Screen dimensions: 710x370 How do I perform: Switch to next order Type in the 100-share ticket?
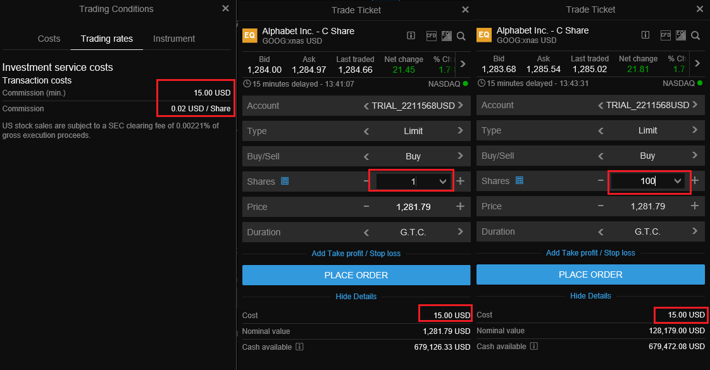tap(695, 130)
